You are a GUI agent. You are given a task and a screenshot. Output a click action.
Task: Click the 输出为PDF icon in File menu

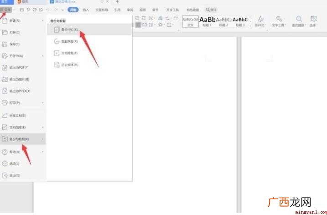coord(5,68)
